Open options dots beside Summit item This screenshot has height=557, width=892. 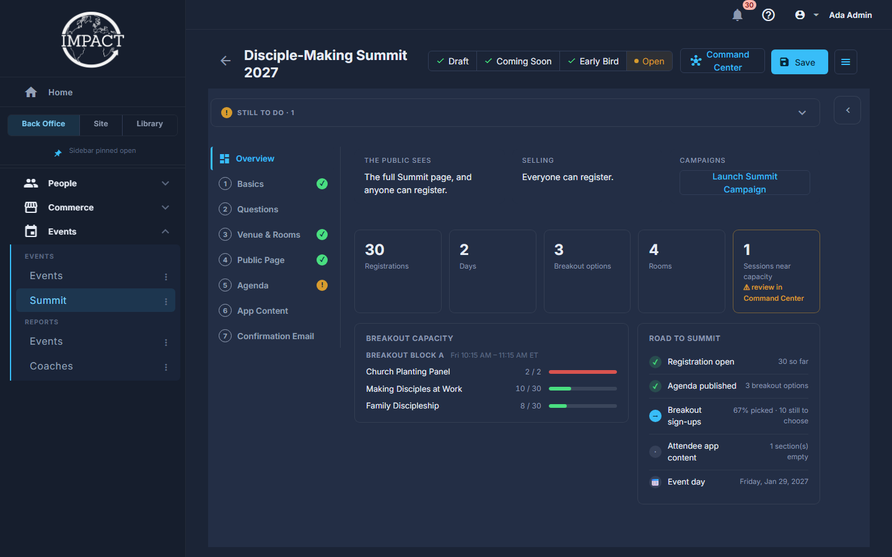point(166,301)
